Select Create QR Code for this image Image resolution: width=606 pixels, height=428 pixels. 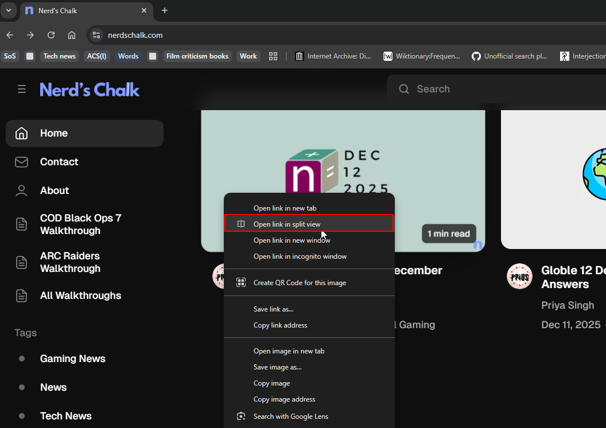point(300,283)
